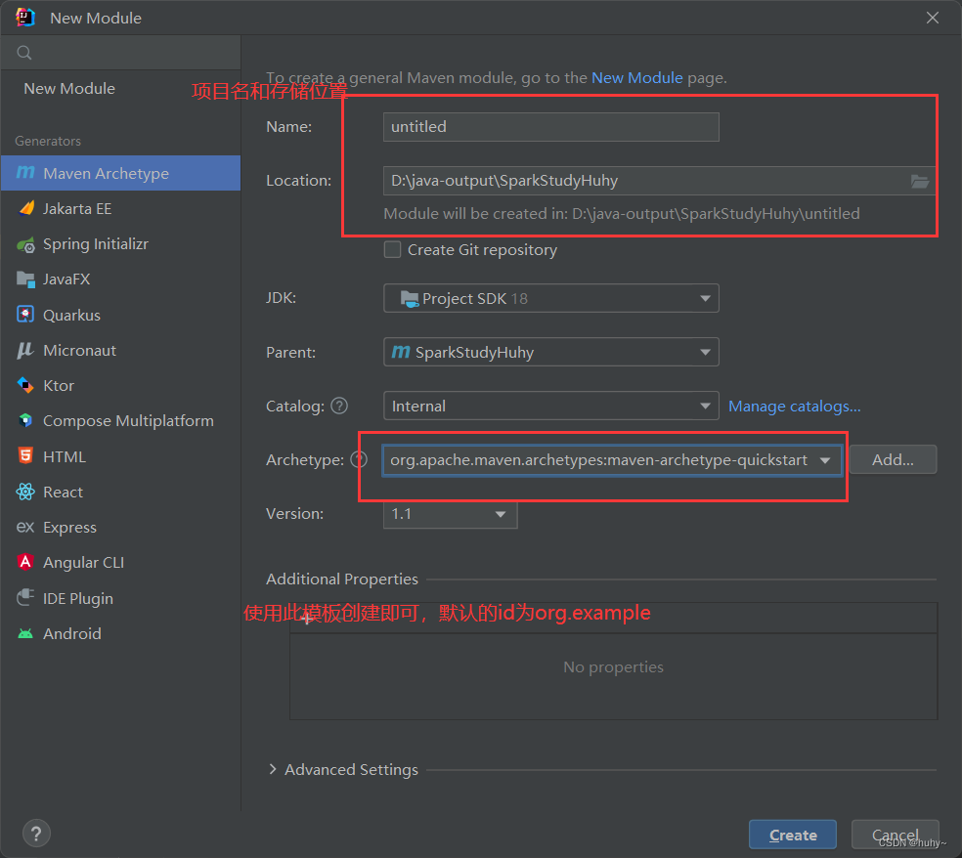Click the Android robot icon
The height and width of the screenshot is (858, 962).
point(25,633)
